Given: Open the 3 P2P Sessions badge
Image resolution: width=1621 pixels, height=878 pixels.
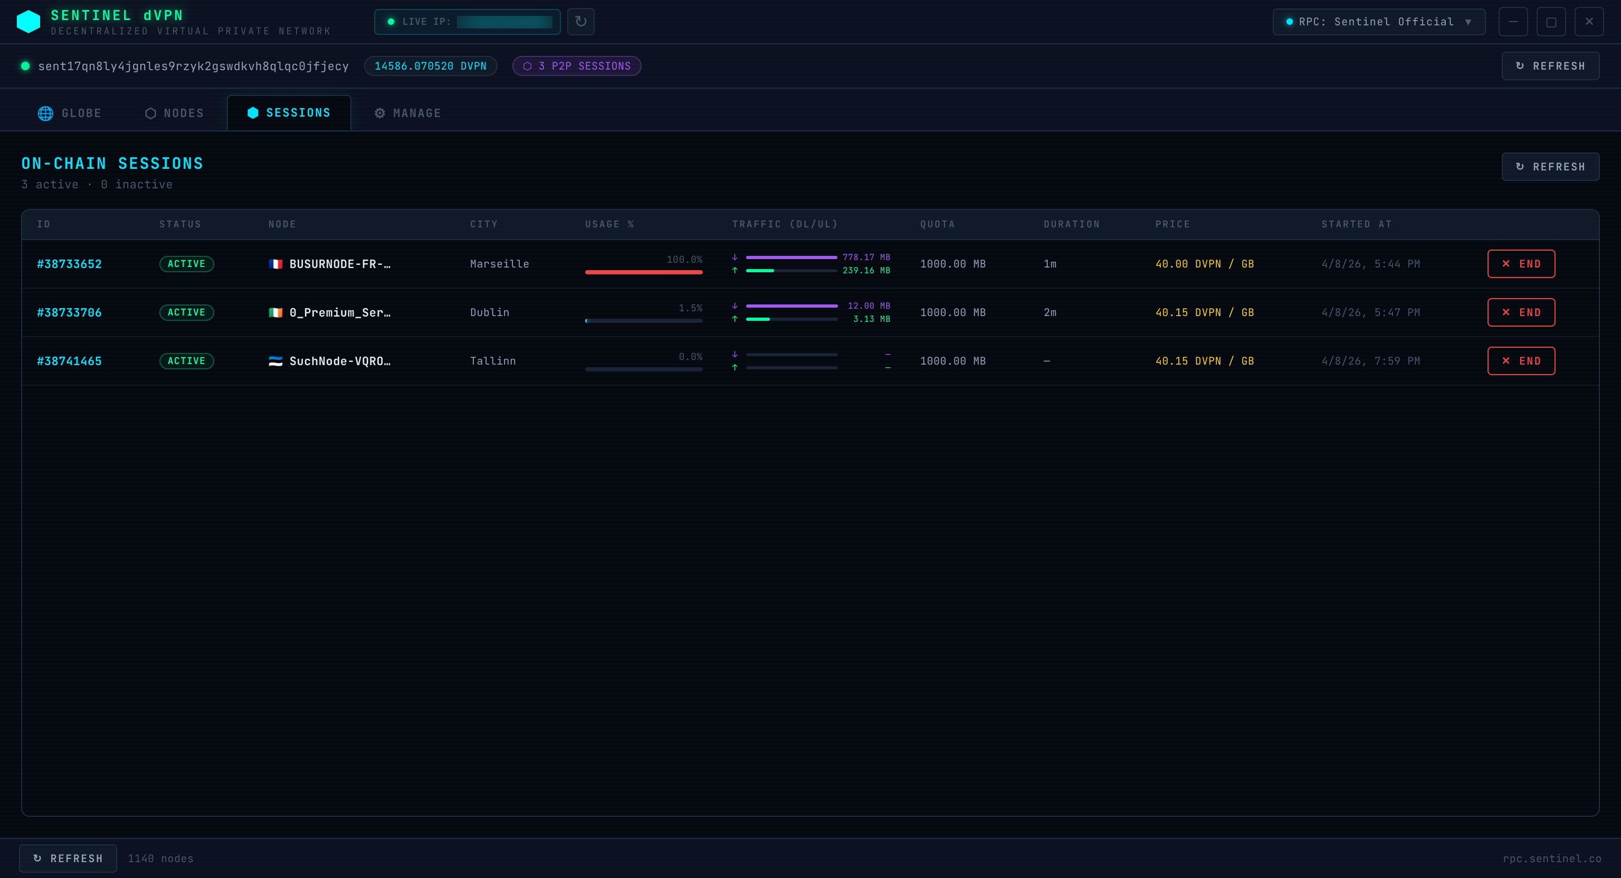Looking at the screenshot, I should [x=577, y=66].
